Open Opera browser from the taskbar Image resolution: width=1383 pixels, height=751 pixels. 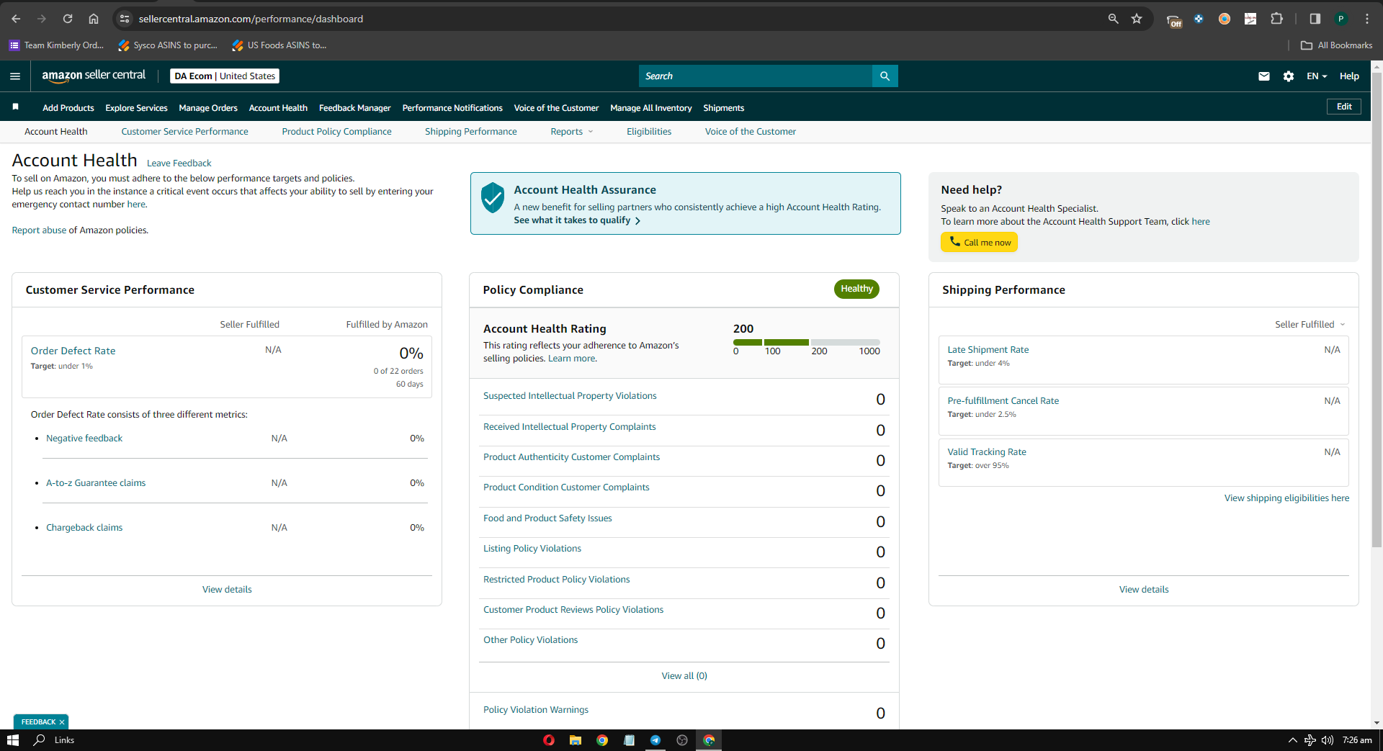coord(549,740)
